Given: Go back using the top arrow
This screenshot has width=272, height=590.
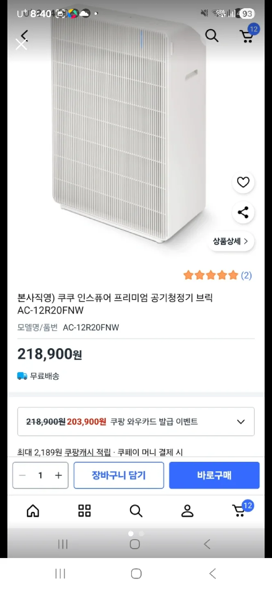Looking at the screenshot, I should click(25, 34).
